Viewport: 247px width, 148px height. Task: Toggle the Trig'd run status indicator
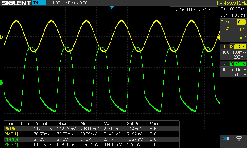coord(38,3)
